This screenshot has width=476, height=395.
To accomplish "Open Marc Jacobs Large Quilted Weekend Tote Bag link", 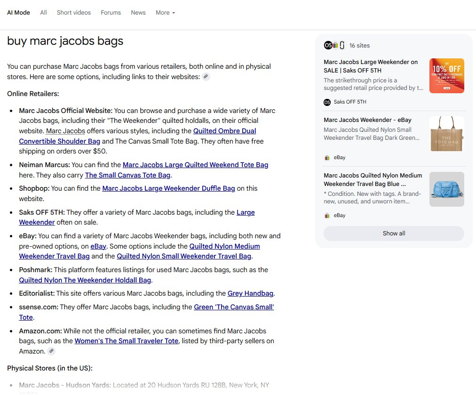I will click(x=196, y=165).
